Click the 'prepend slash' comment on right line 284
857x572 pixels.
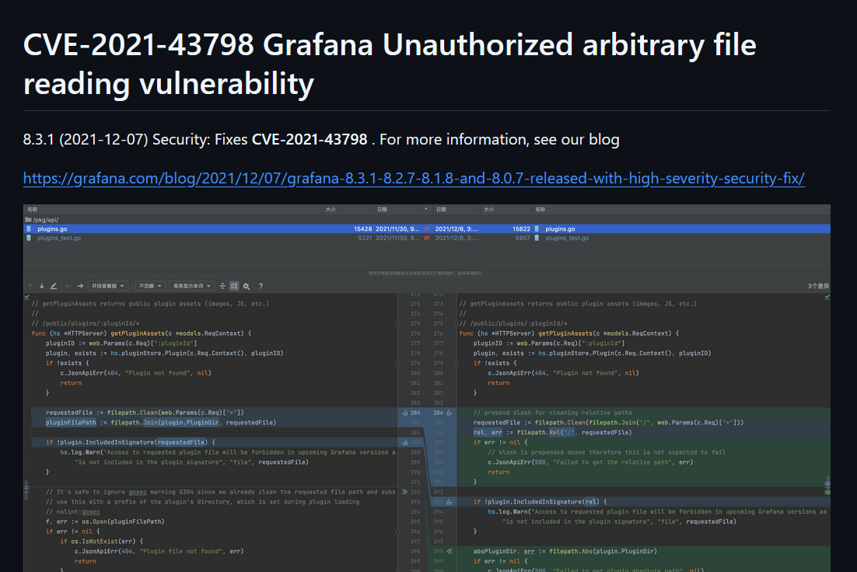tap(553, 413)
